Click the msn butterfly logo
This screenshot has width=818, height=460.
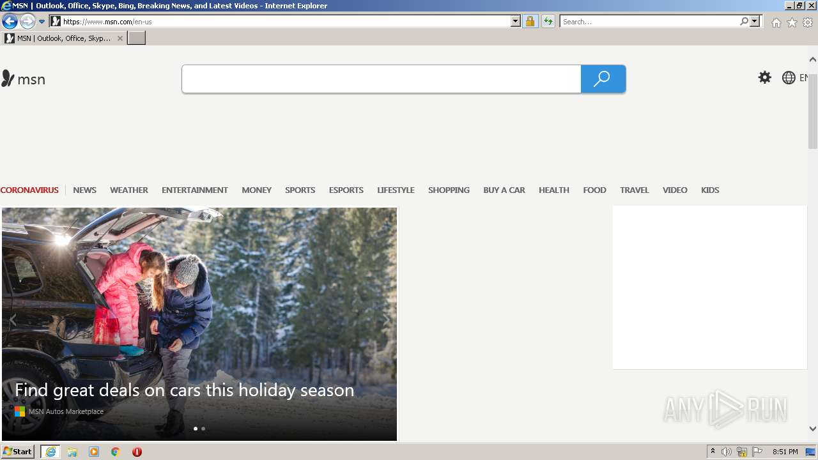point(23,79)
